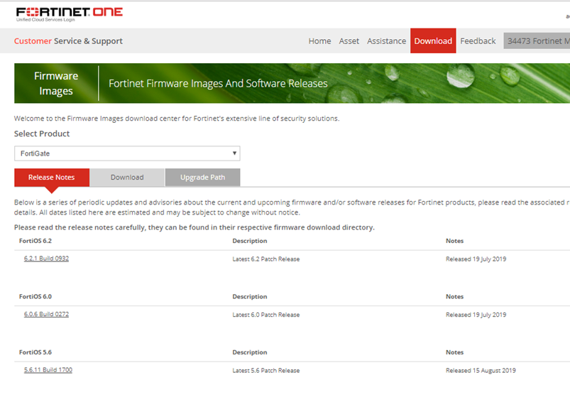Click the FortiOS 6.2 section header
Viewport: 570px width, 402px height.
click(35, 241)
